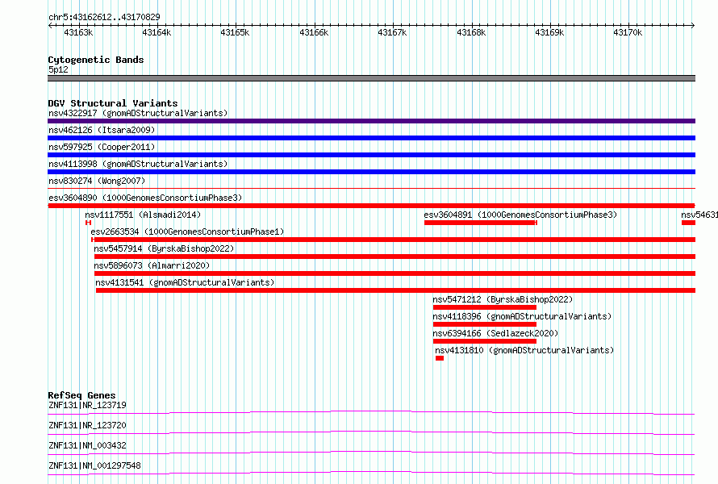This screenshot has width=718, height=484.
Task: Click the red esv3604890 variant bar
Action: pos(371,206)
